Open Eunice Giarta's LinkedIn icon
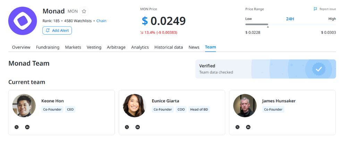 click(x=138, y=127)
